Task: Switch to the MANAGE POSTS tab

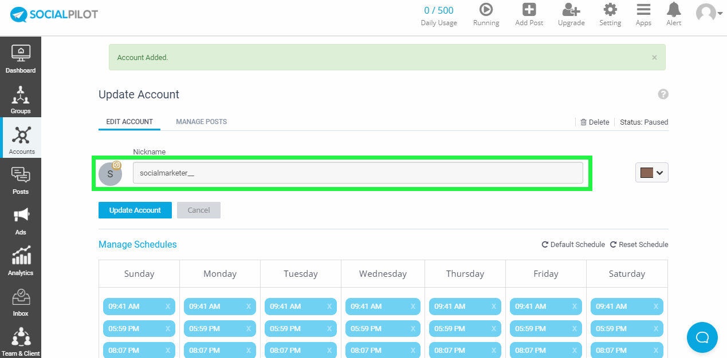Action: point(201,121)
